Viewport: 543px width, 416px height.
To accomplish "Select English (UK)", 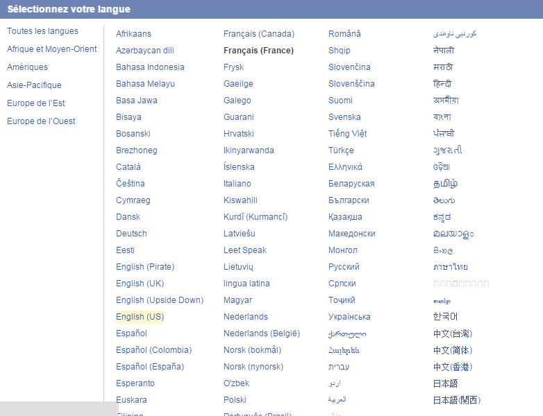I will (140, 283).
